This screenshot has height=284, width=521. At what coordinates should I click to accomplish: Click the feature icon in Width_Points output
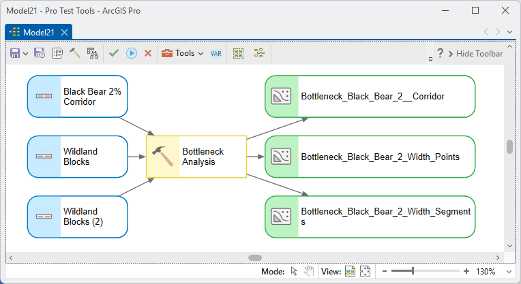[x=281, y=156]
